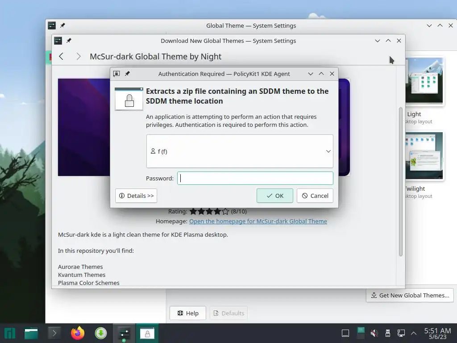This screenshot has width=457, height=343.
Task: Close the Global Theme window
Action: (x=451, y=25)
